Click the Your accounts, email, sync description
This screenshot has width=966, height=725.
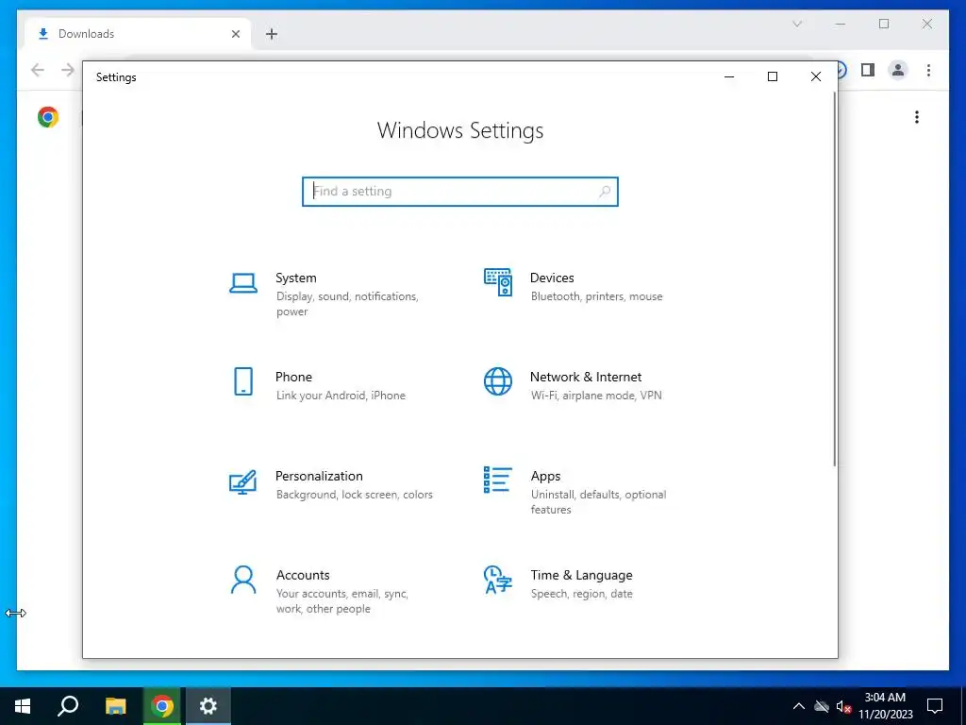pyautogui.click(x=341, y=601)
